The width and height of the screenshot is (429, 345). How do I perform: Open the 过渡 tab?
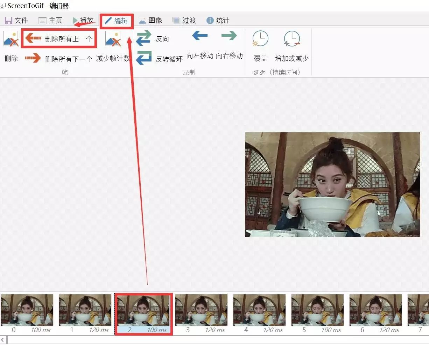tap(184, 21)
